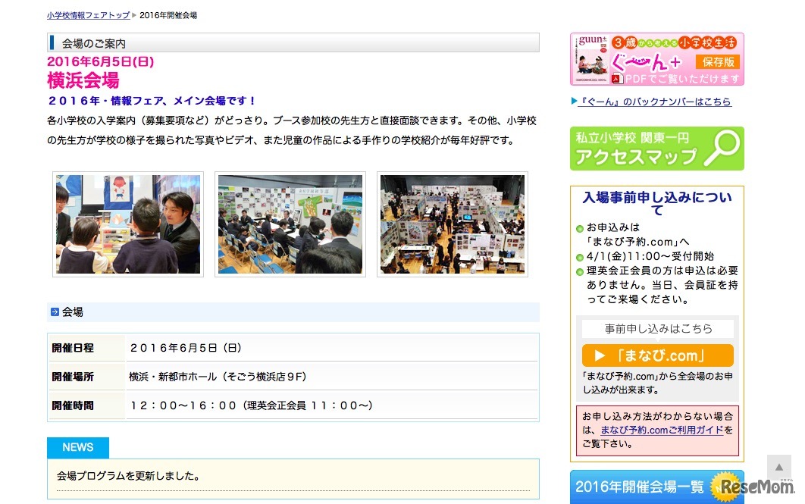Click the blue arrow icon beside the 会場 heading
The width and height of the screenshot is (805, 504).
tap(54, 311)
